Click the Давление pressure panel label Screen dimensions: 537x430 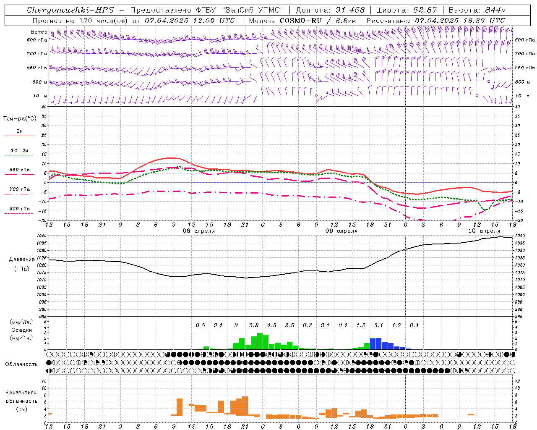click(x=22, y=260)
